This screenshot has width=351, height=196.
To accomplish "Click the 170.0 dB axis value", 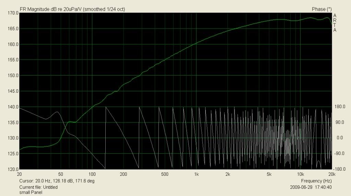I will [14, 13].
